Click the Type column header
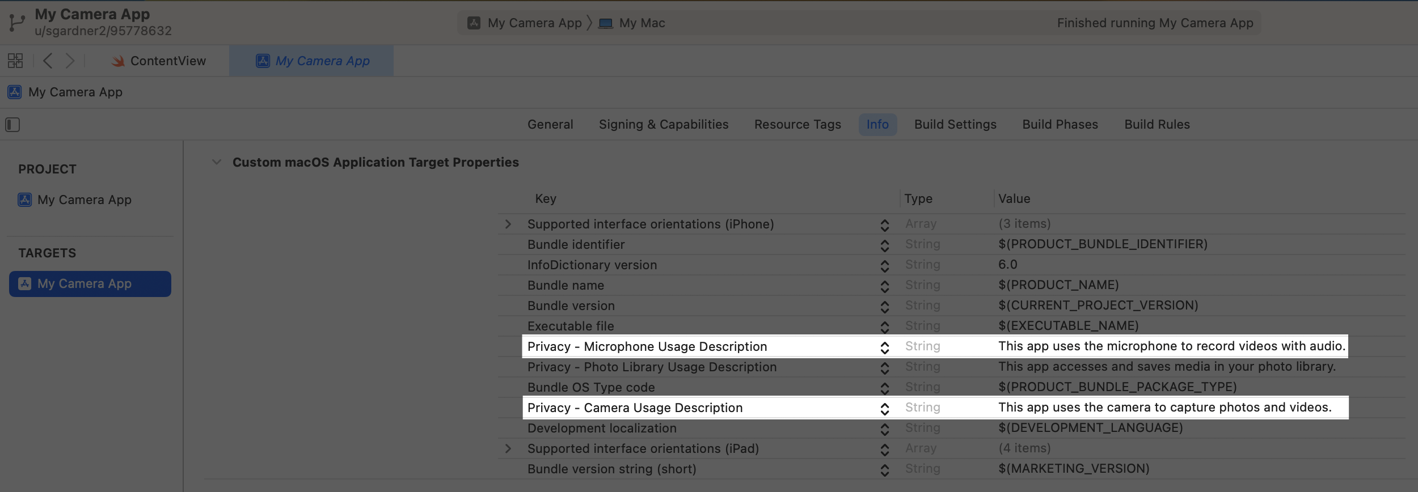1418x492 pixels. click(x=918, y=198)
